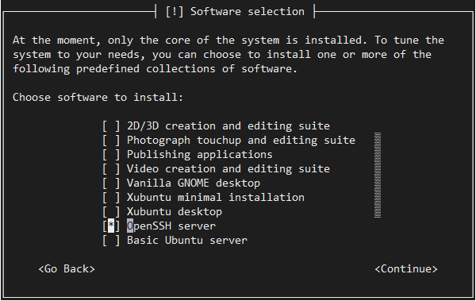Click the Xubuntu minimal installation label
The height and width of the screenshot is (301, 476).
click(216, 197)
